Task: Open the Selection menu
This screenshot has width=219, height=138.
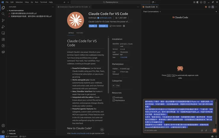Action: pos(19,2)
